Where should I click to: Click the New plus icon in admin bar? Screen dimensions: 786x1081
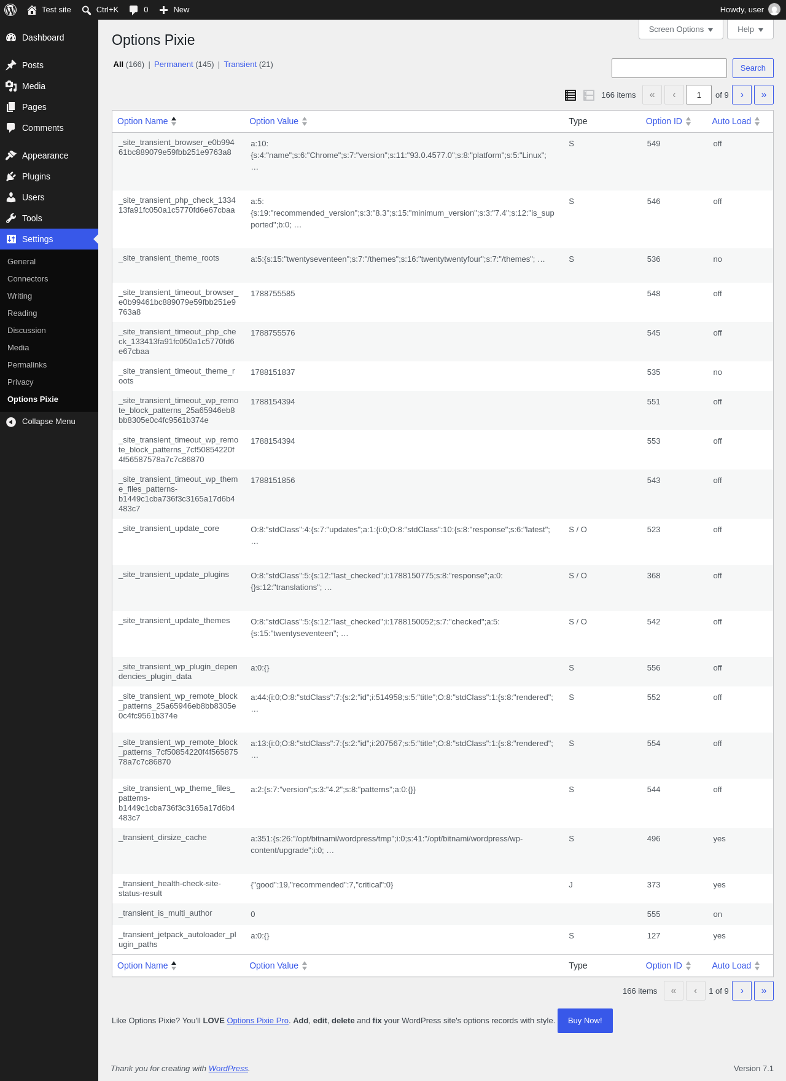[163, 10]
